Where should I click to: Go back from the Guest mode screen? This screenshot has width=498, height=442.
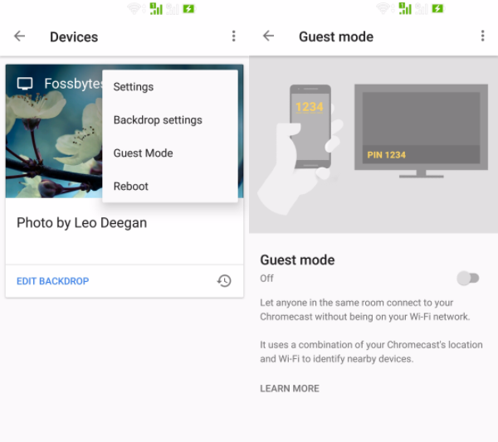coord(268,36)
